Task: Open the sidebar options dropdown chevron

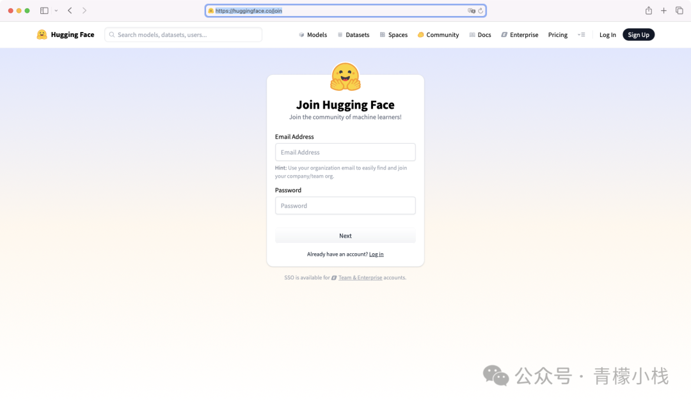Action: [x=56, y=11]
